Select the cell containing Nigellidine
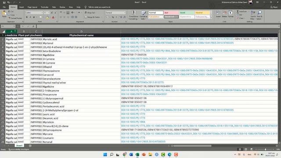Screen dimensions: 281x158 click(82, 55)
